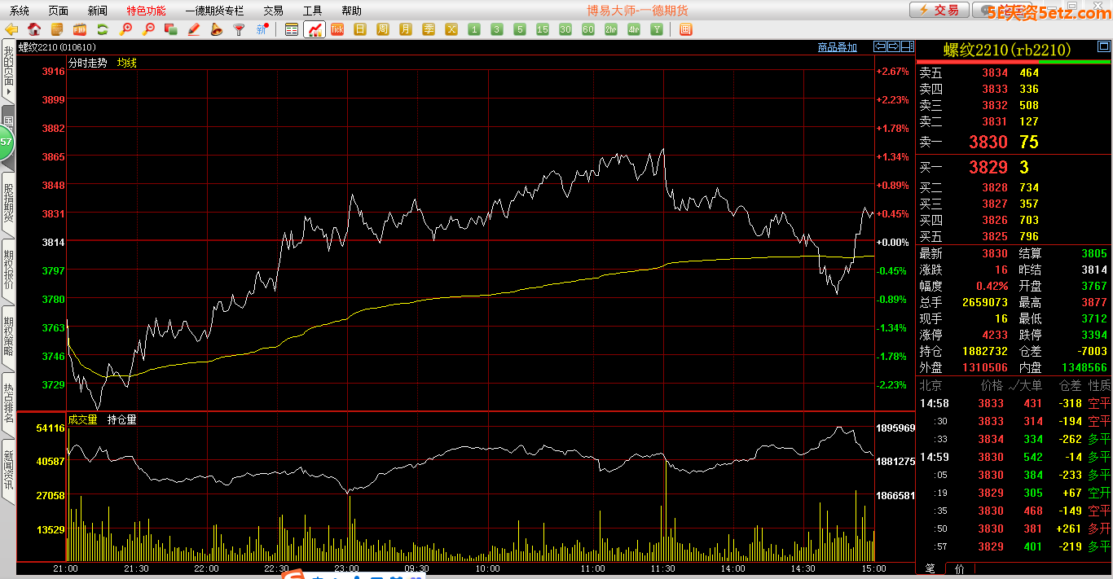Click the funnel filter icon

[239, 29]
